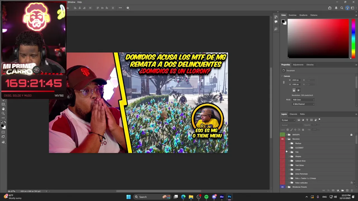Filter layers by shape layer icon

[311, 120]
